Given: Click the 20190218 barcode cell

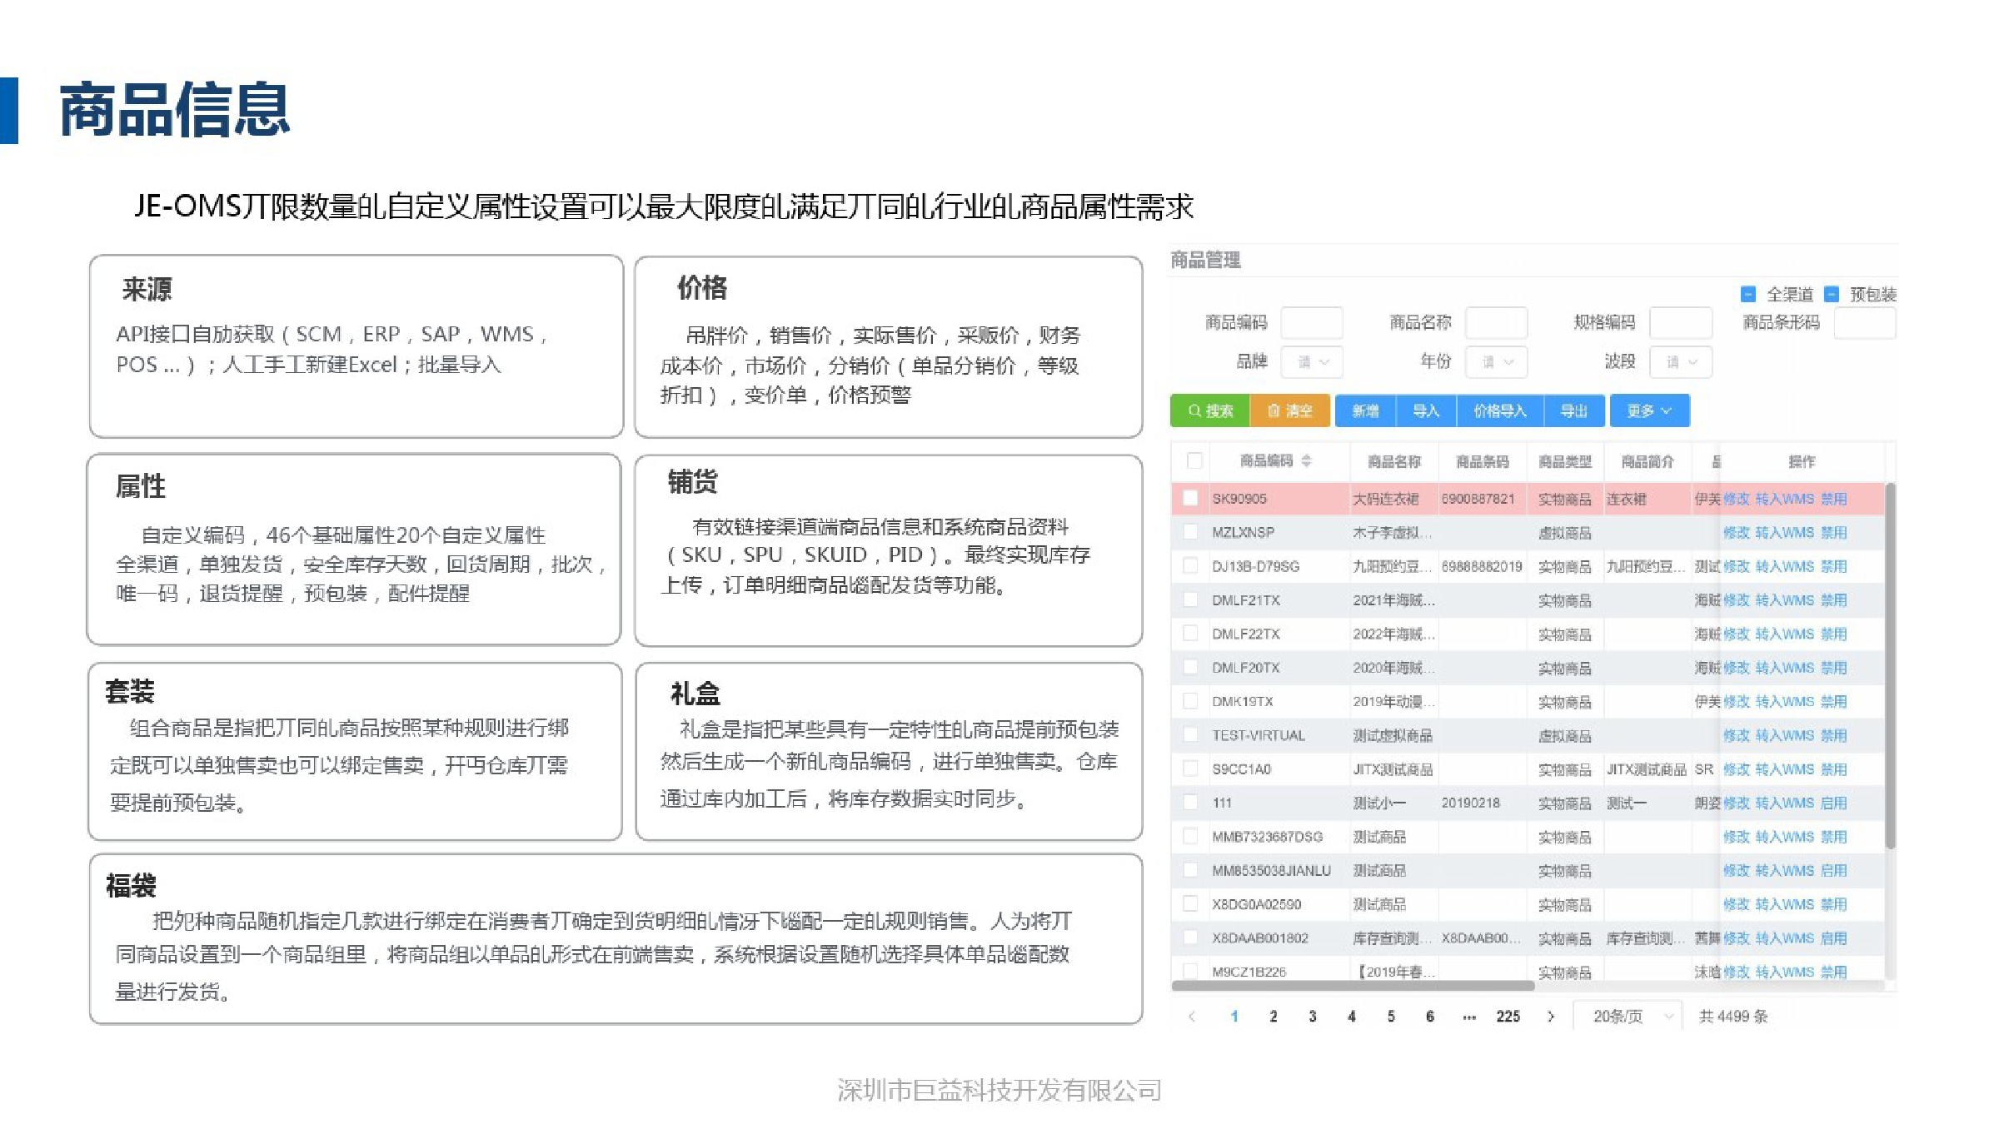Looking at the screenshot, I should pos(1470,803).
